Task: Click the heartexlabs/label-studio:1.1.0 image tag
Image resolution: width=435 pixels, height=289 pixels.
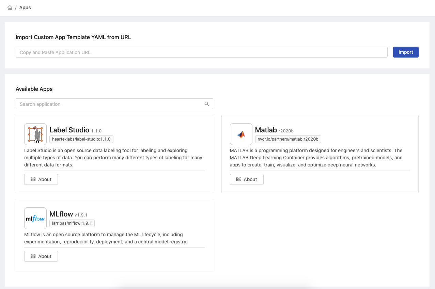Action: [81, 139]
